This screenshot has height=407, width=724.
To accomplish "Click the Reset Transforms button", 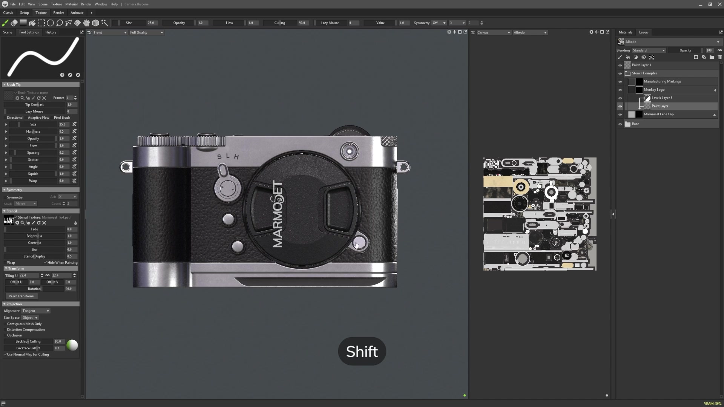I will (x=21, y=296).
